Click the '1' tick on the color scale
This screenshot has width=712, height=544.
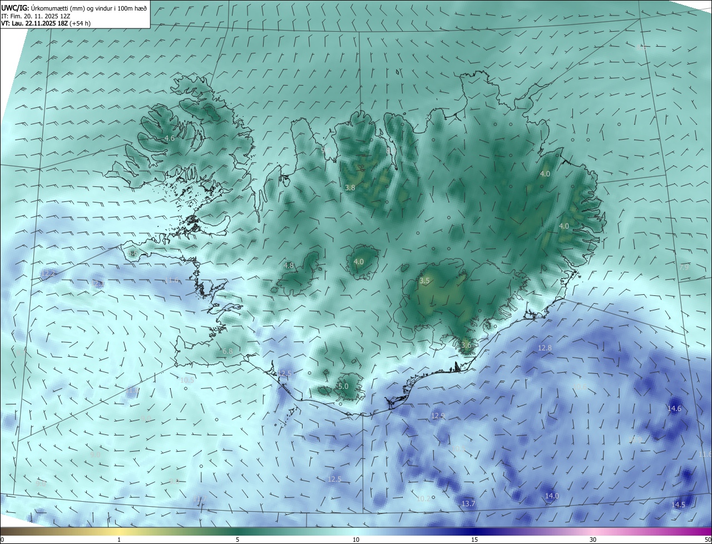tap(119, 540)
